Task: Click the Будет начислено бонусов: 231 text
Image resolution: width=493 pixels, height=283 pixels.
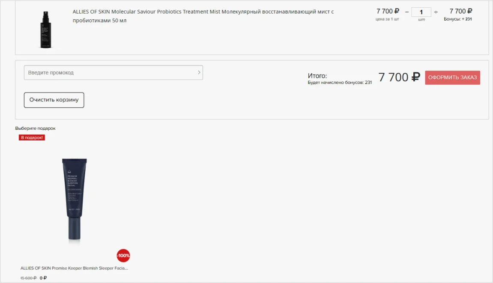Action: pyautogui.click(x=340, y=83)
